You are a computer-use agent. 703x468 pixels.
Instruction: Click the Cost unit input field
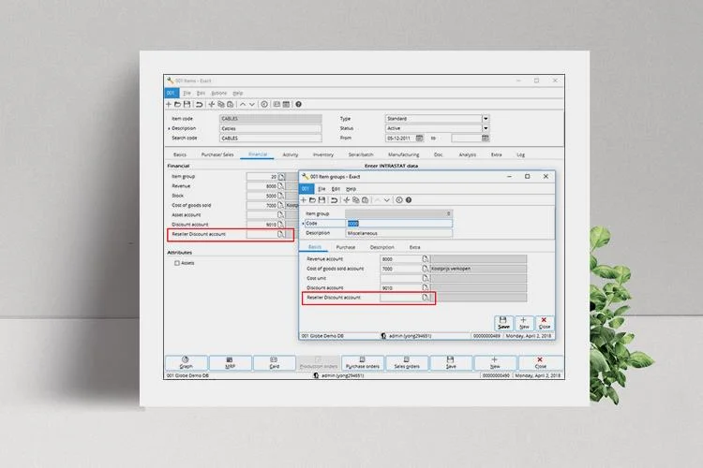[401, 278]
